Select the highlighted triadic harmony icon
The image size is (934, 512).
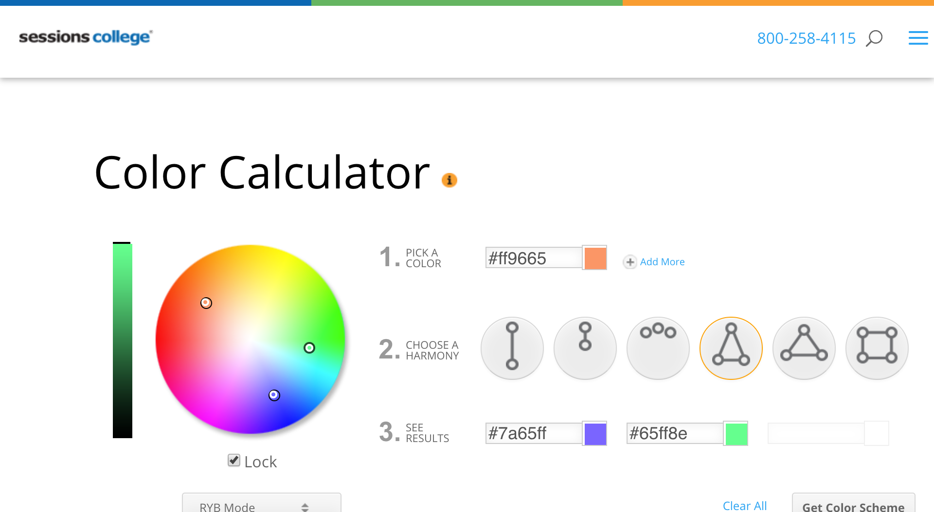[731, 348]
